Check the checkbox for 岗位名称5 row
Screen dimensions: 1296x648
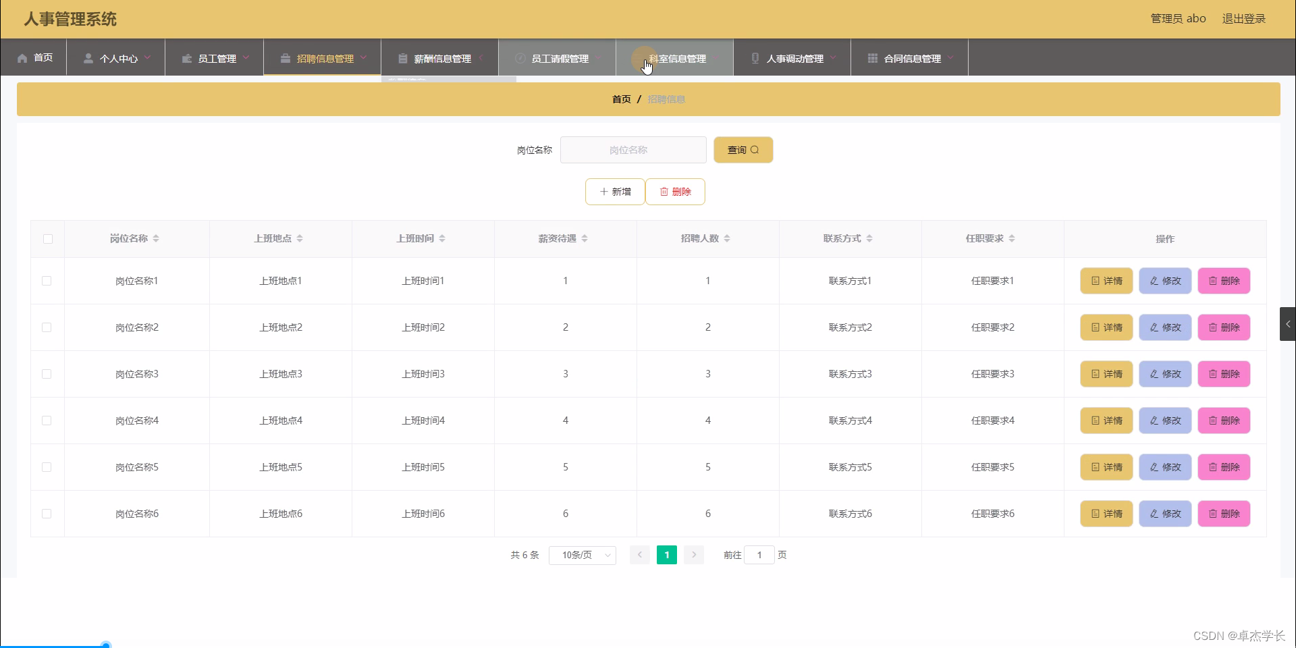coord(46,467)
